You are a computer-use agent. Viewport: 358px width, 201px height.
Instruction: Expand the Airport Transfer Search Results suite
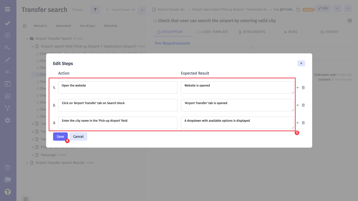(x=27, y=163)
